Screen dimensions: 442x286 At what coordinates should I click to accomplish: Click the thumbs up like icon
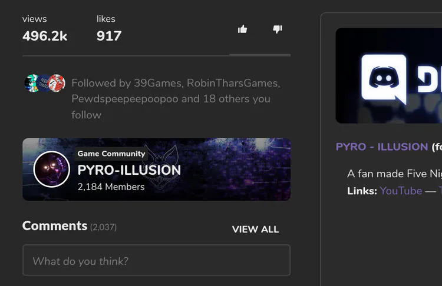[x=242, y=29]
